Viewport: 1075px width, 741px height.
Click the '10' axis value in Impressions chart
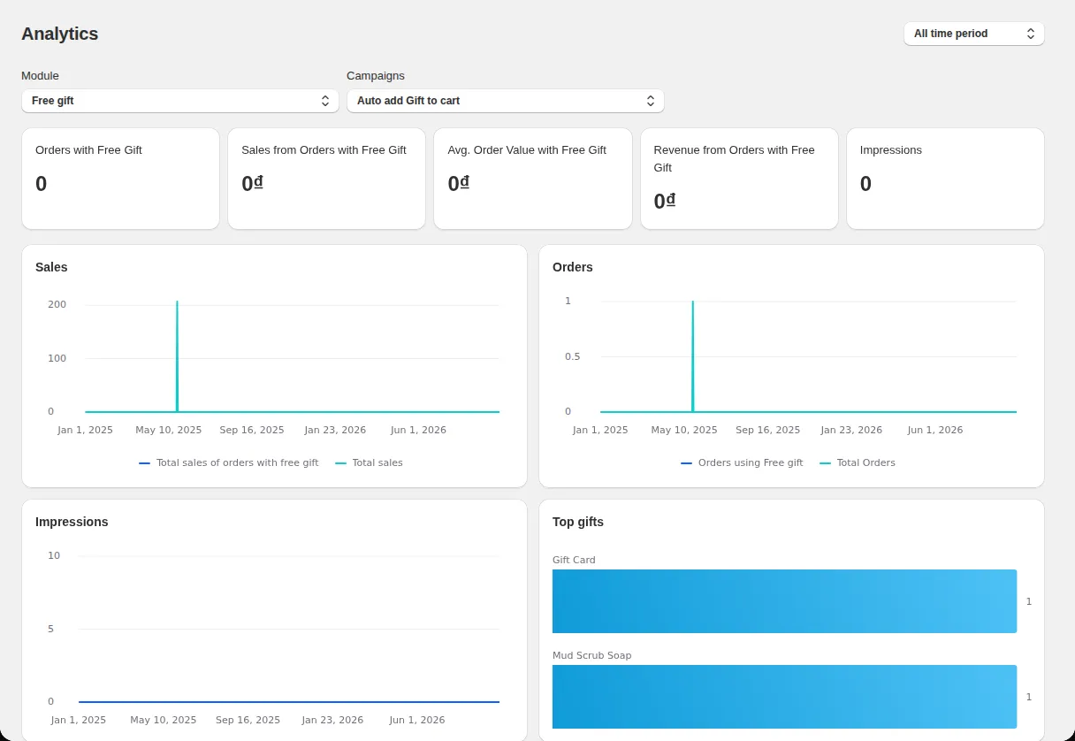(x=54, y=555)
